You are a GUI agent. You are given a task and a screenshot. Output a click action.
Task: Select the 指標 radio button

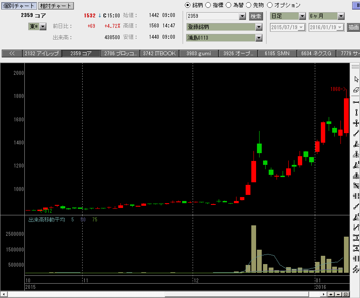point(208,5)
